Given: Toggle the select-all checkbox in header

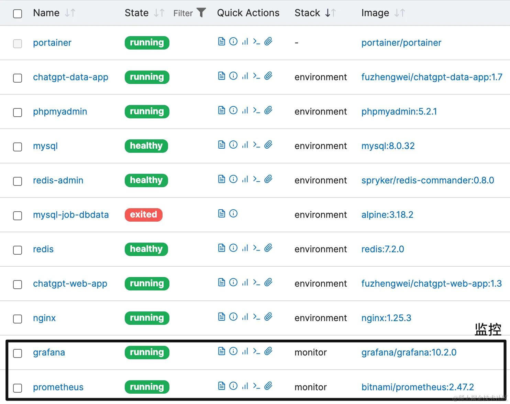Looking at the screenshot, I should point(18,14).
